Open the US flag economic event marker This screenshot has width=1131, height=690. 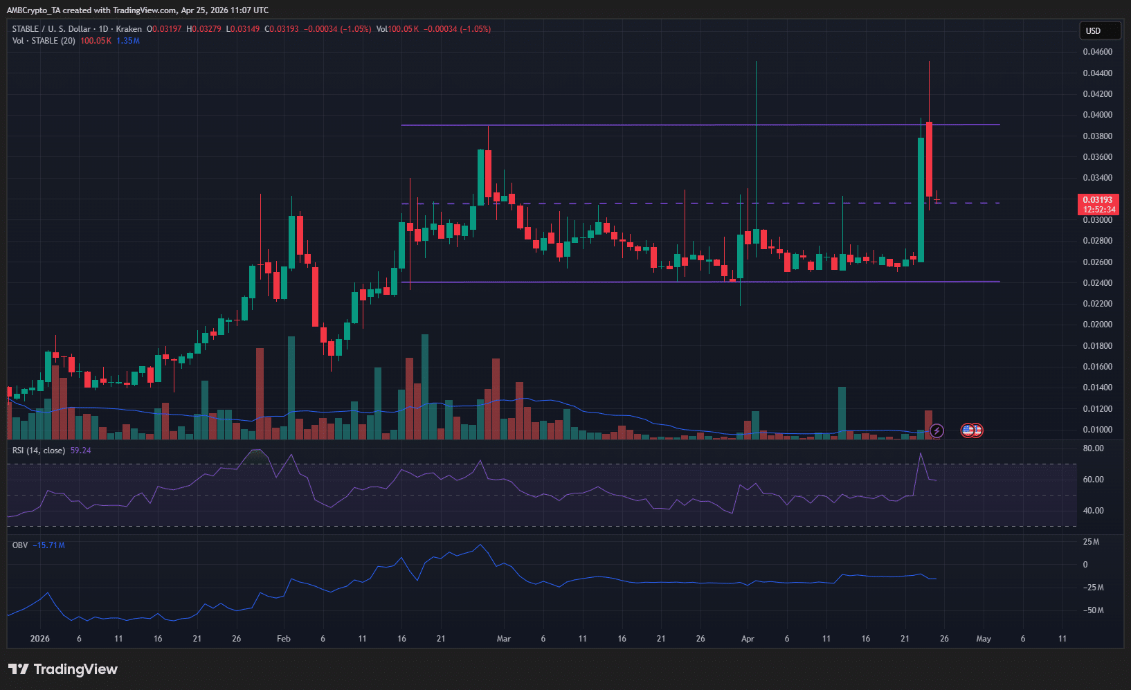(x=967, y=430)
